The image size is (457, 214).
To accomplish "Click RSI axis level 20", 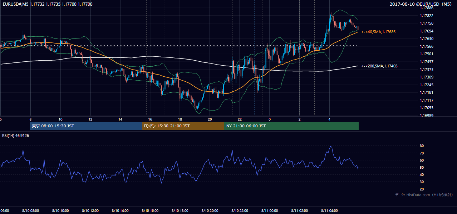I will [x=422, y=189].
